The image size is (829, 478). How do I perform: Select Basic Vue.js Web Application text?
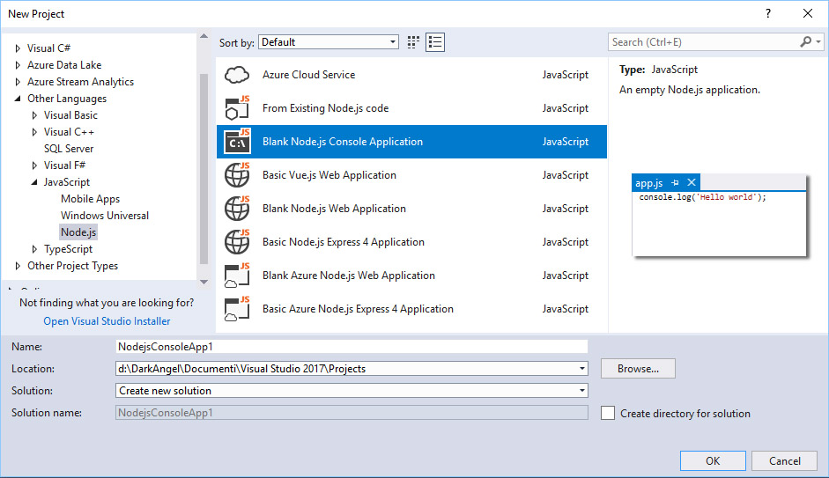click(329, 175)
